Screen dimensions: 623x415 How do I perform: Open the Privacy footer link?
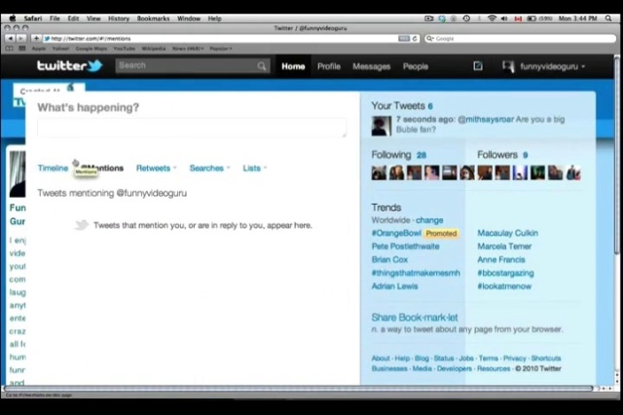point(515,358)
